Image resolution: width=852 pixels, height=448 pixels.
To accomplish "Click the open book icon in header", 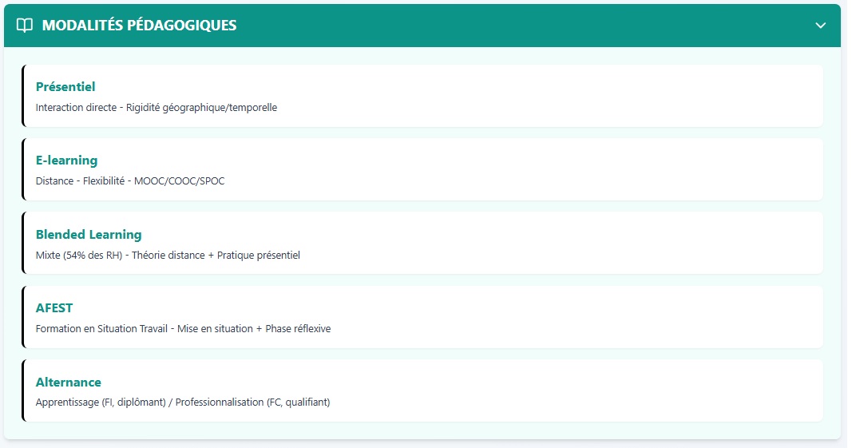I will point(25,25).
